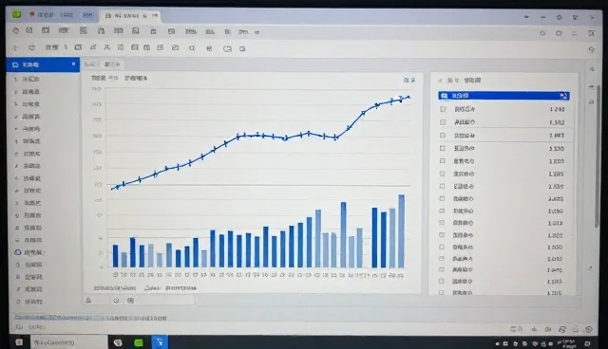Viewport: 608px width, 349px height.
Task: Open the first tab right of blue sidebar header
Action: coord(89,64)
